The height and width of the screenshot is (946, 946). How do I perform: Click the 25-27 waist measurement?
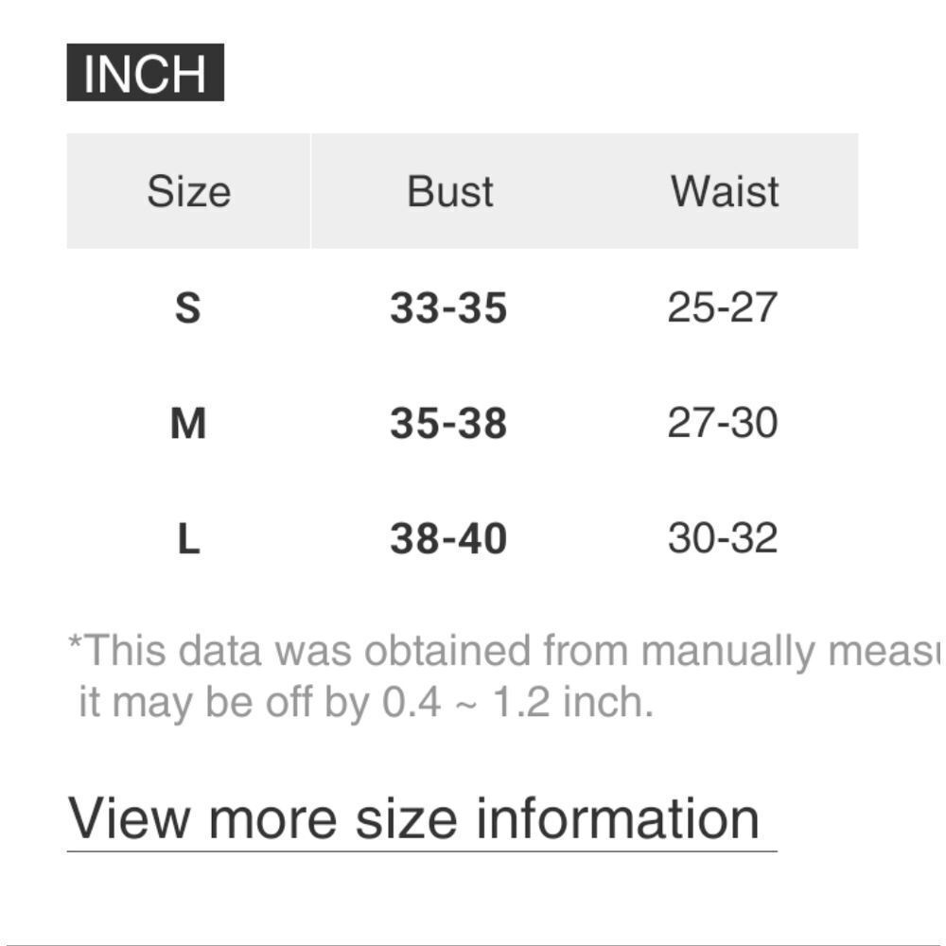pos(722,308)
